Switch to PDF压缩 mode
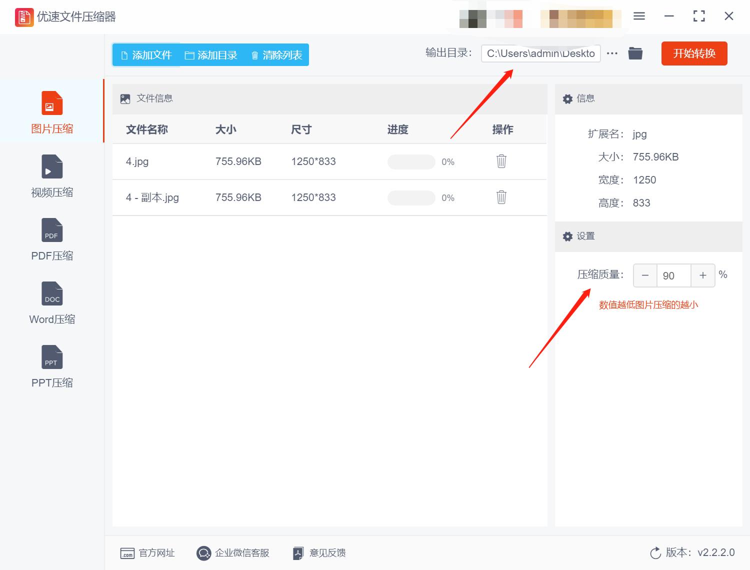The width and height of the screenshot is (750, 570). tap(51, 231)
